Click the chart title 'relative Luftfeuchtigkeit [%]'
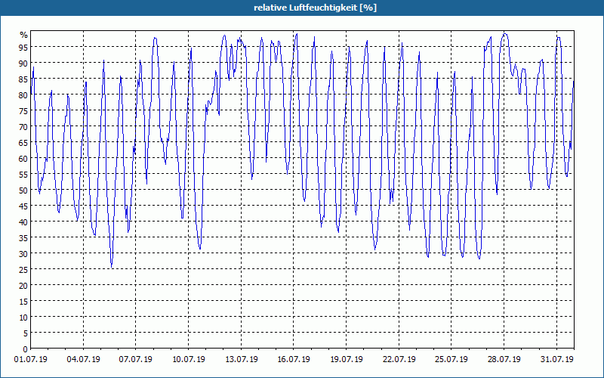604x378 pixels. pos(315,8)
